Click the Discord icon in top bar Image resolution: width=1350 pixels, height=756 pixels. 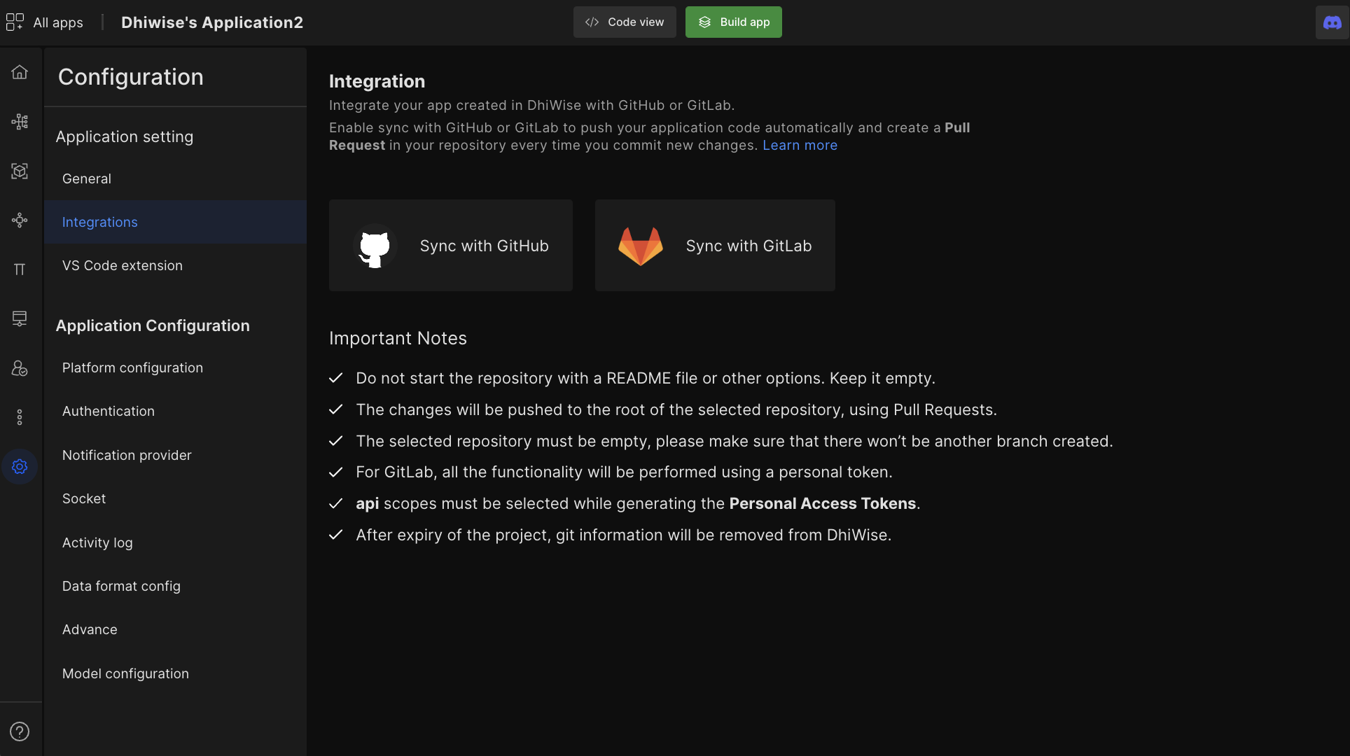pyautogui.click(x=1332, y=22)
